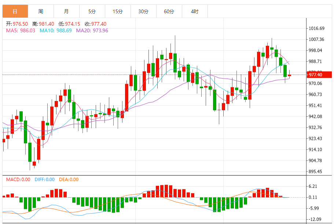334x224 pixels.
Task: Switch to the 周 (weekly) tab
Action: [41, 11]
